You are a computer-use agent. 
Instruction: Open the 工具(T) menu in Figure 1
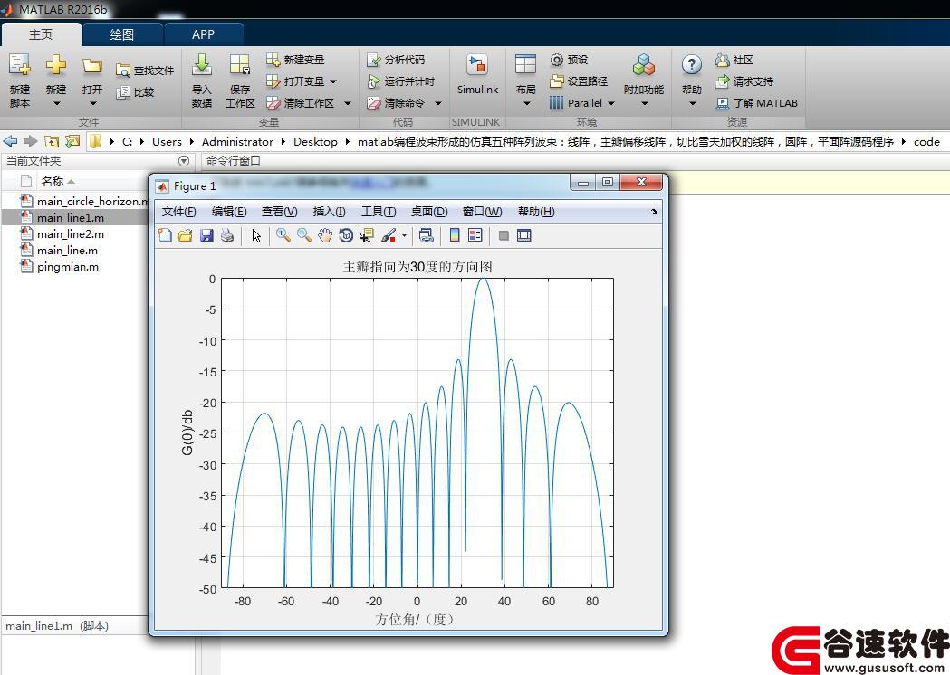click(x=379, y=212)
